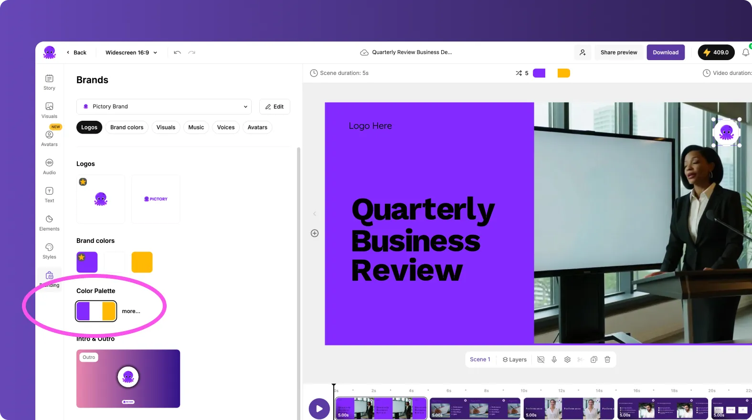
Task: Click more... beside the color palette
Action: [131, 311]
